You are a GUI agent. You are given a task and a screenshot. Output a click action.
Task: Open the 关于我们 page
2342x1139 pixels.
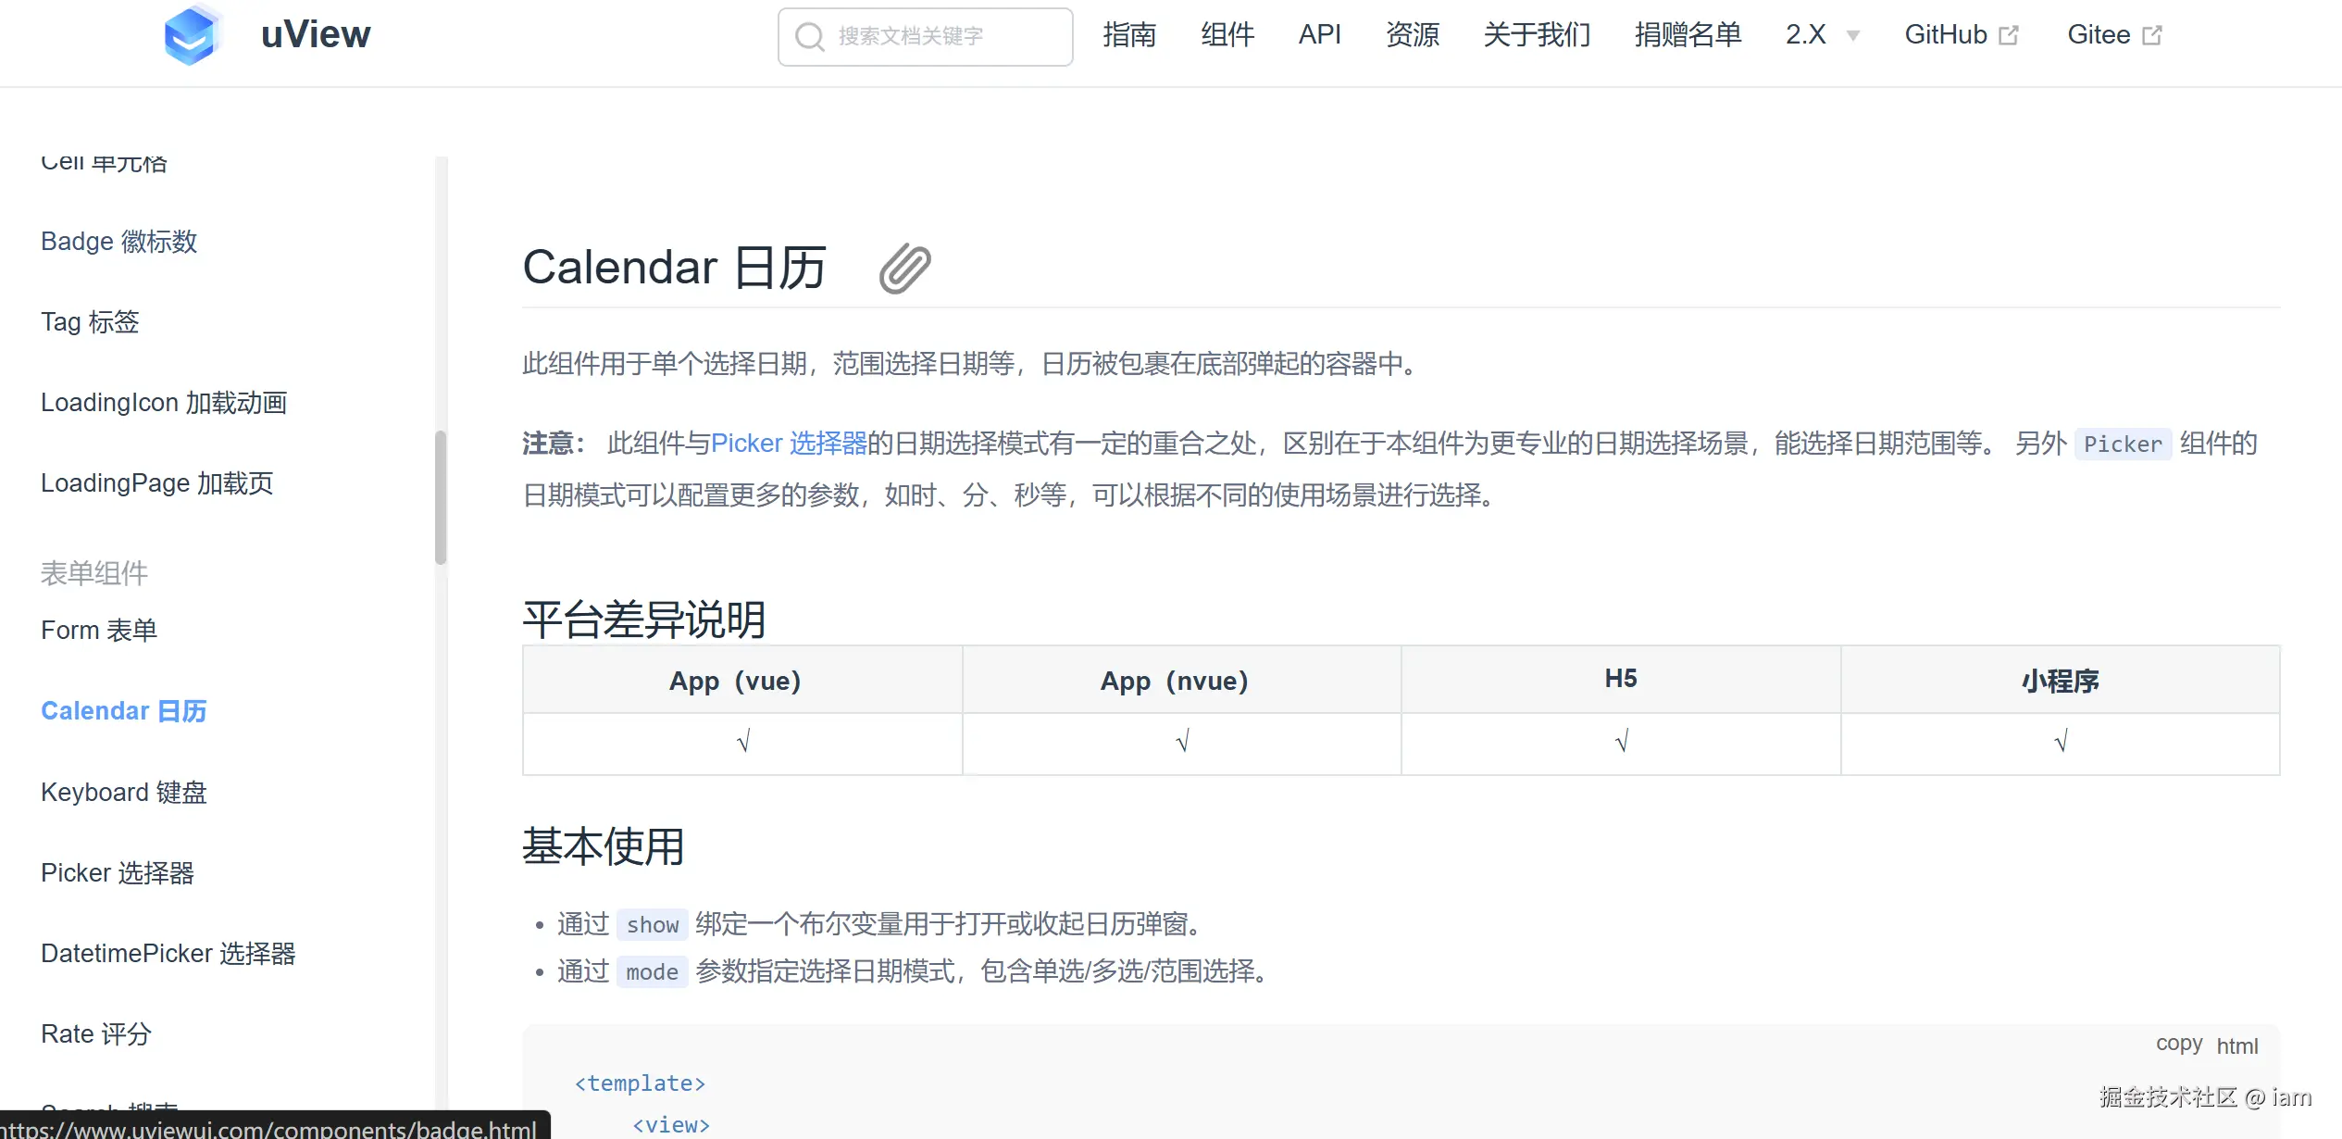[1537, 34]
